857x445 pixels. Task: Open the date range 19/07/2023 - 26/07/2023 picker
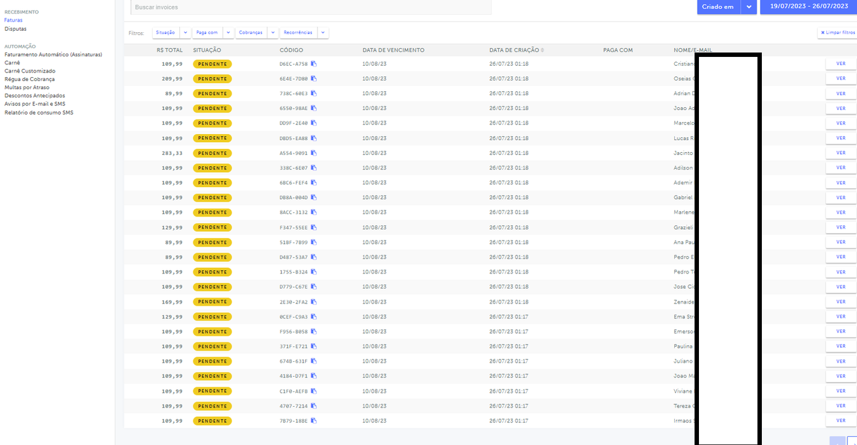(809, 7)
